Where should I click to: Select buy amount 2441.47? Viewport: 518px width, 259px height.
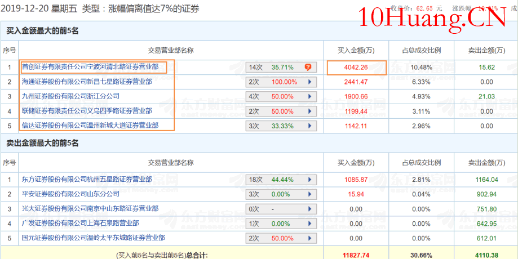[356, 82]
